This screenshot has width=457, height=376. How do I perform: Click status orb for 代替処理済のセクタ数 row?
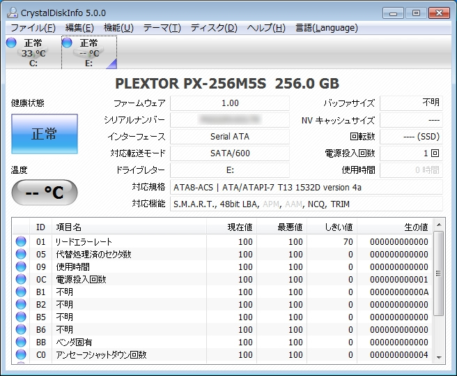pyautogui.click(x=21, y=255)
